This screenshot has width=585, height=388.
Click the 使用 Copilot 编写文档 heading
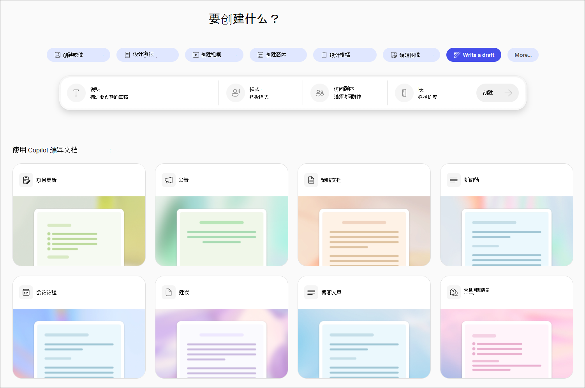coord(45,150)
